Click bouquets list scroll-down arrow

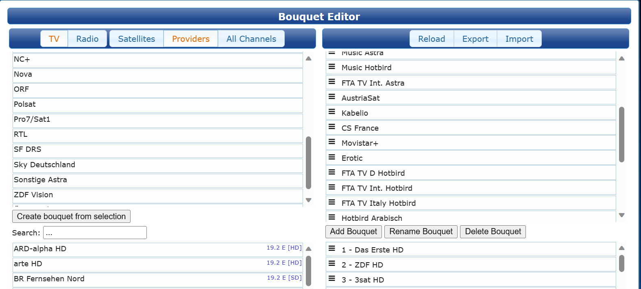pos(621,215)
